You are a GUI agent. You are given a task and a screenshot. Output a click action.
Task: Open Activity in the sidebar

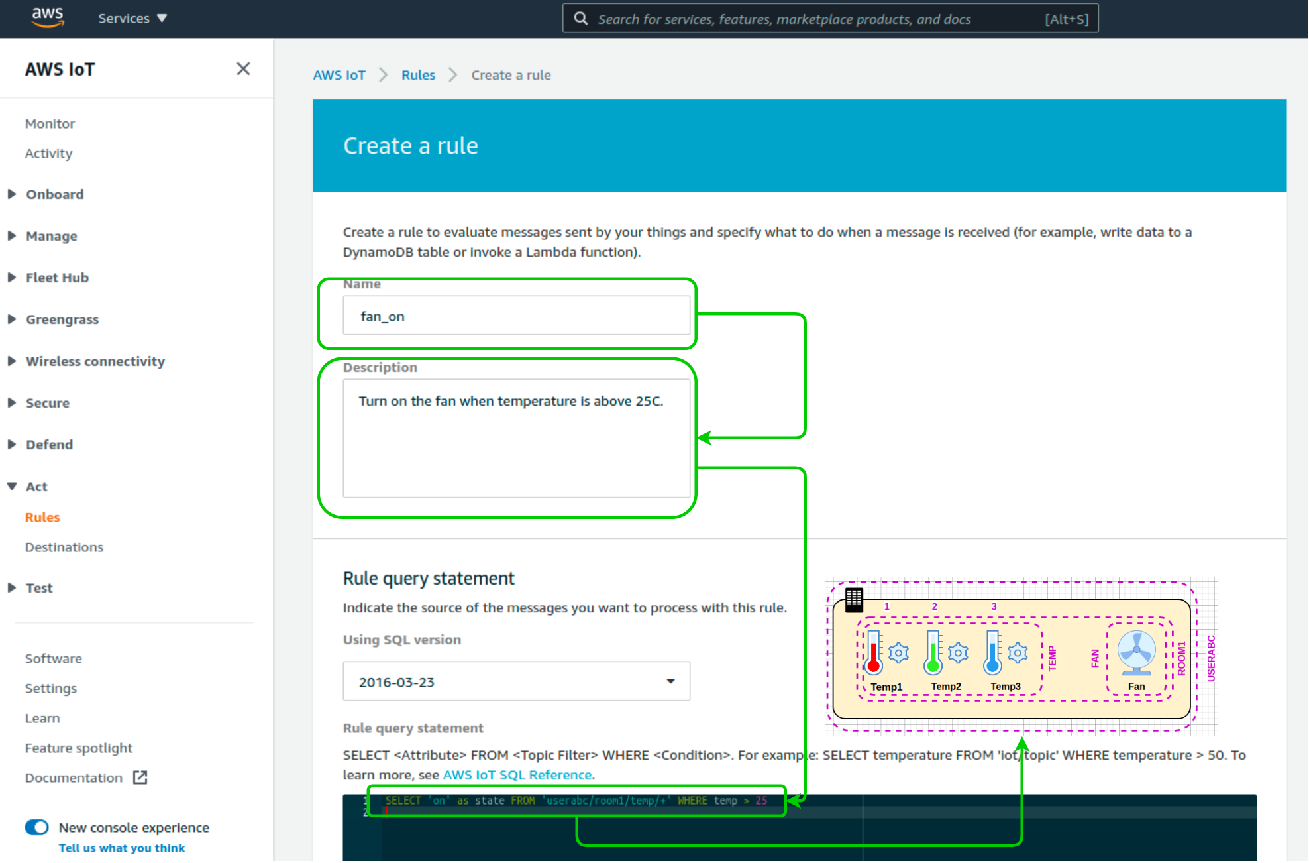tap(48, 154)
